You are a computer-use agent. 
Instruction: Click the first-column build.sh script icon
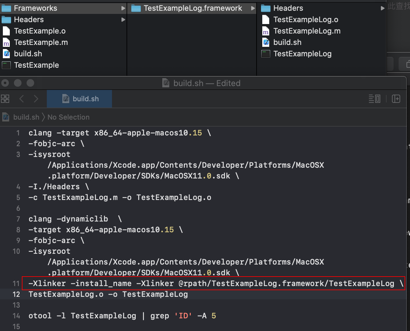(x=6, y=54)
